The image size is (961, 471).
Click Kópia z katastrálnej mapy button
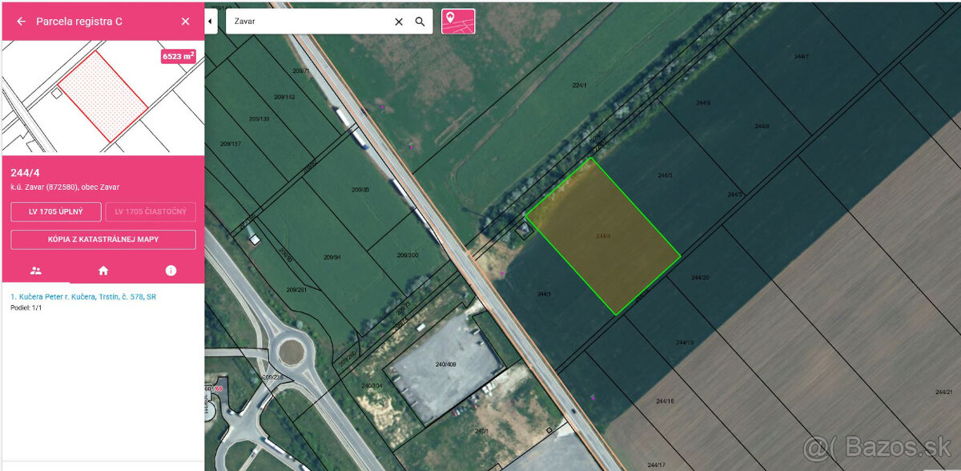coord(103,240)
